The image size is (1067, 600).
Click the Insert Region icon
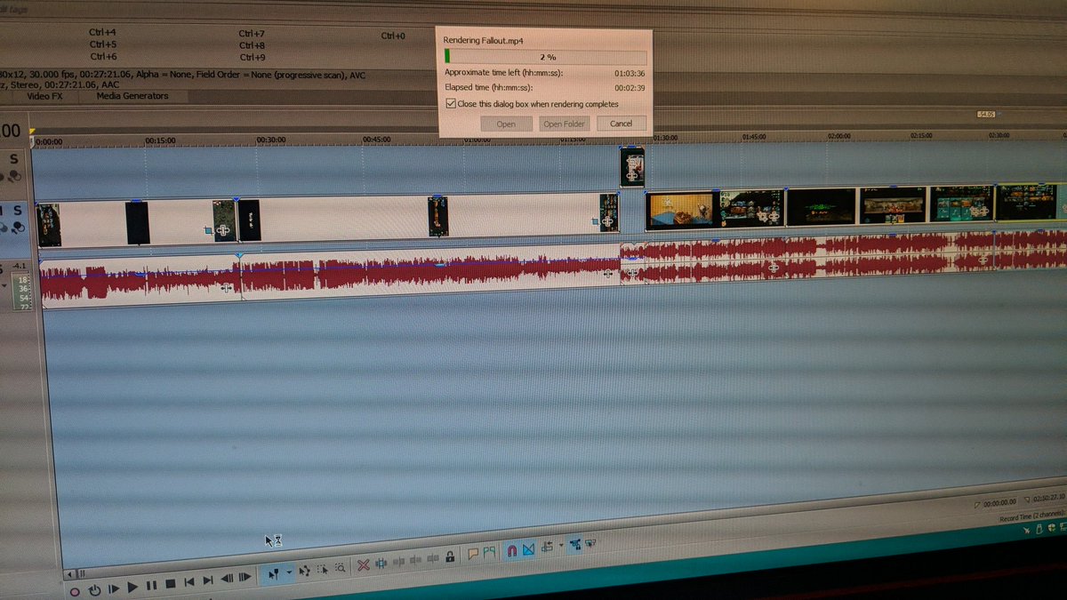(x=489, y=552)
